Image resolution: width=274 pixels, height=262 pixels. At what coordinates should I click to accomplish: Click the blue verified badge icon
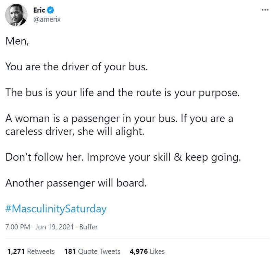pos(51,10)
